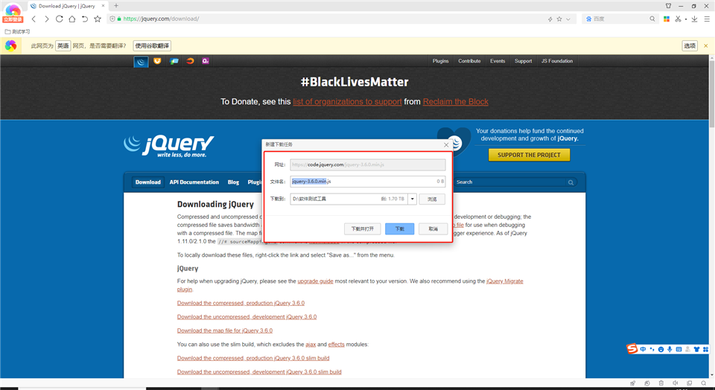Click Sogou voice input microphone icon
Screen dimensions: 715x390
670,350
